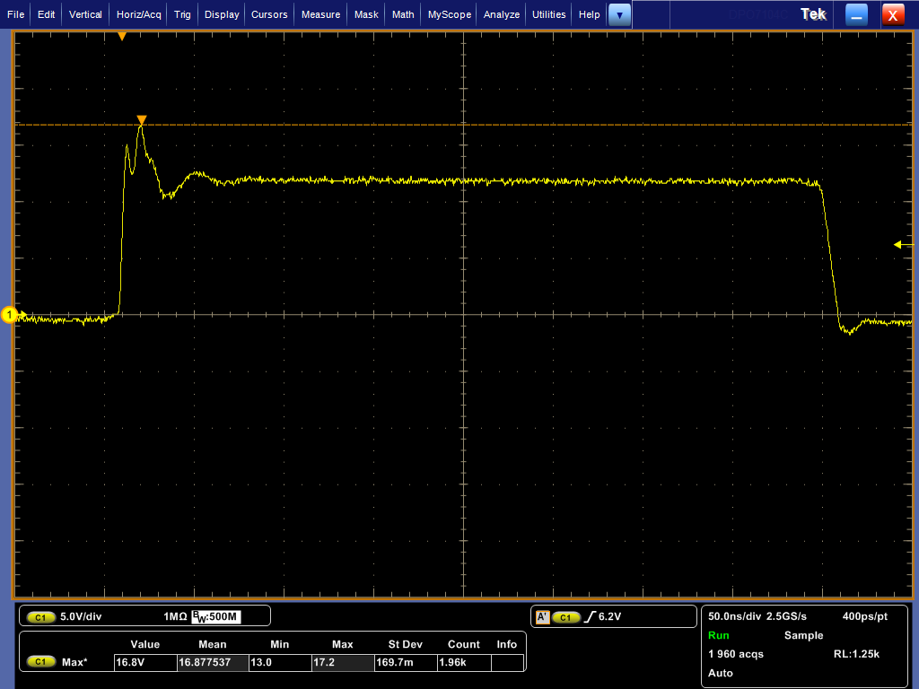
Task: Click the C1 trigger source badge
Action: [565, 617]
